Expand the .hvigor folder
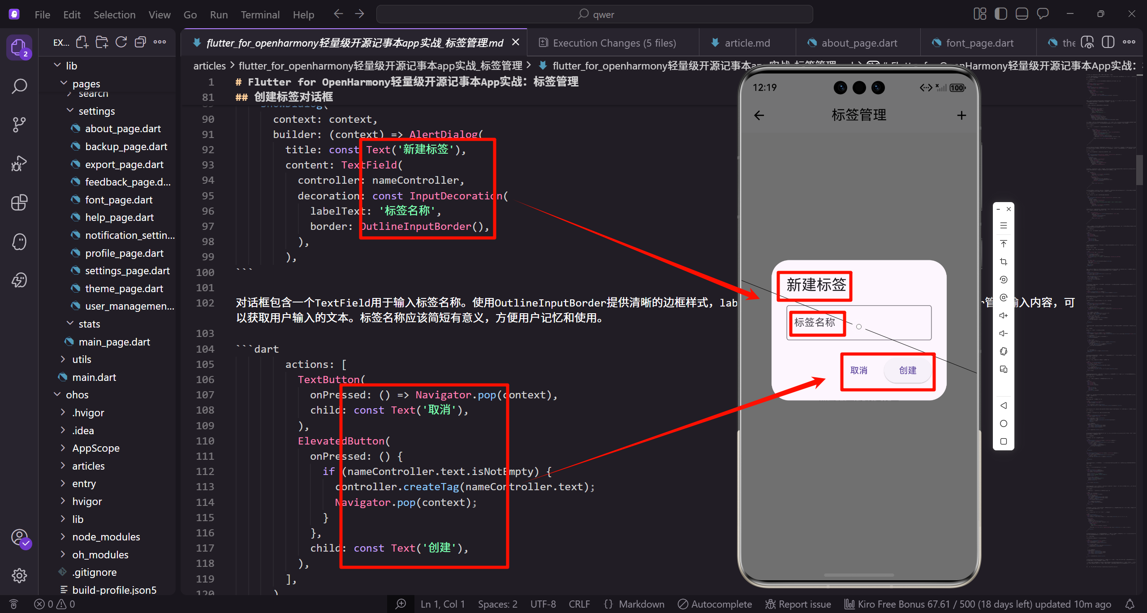 pos(63,412)
